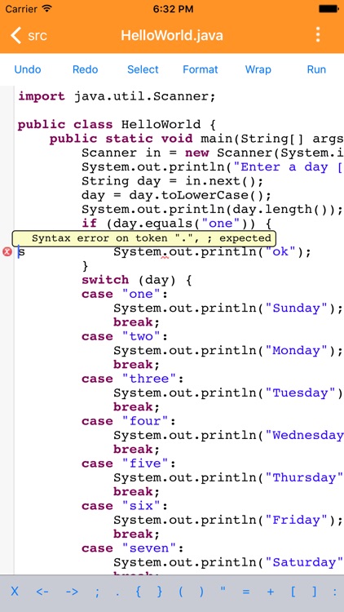The image size is (344, 612).
Task: Click the if (day.equals("one")) line
Action: coord(177,224)
